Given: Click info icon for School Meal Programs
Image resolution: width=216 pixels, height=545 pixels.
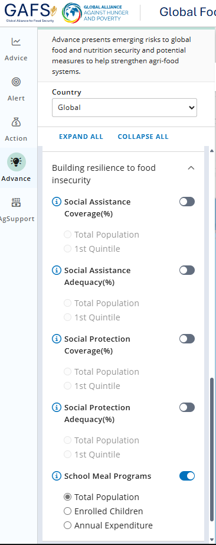Looking at the screenshot, I should (56, 476).
